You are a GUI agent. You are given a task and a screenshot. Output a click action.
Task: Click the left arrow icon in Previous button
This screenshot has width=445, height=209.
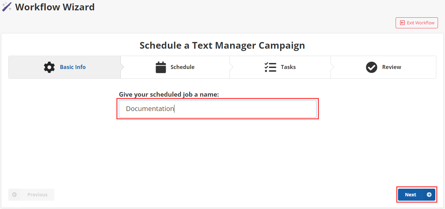pyautogui.click(x=14, y=195)
